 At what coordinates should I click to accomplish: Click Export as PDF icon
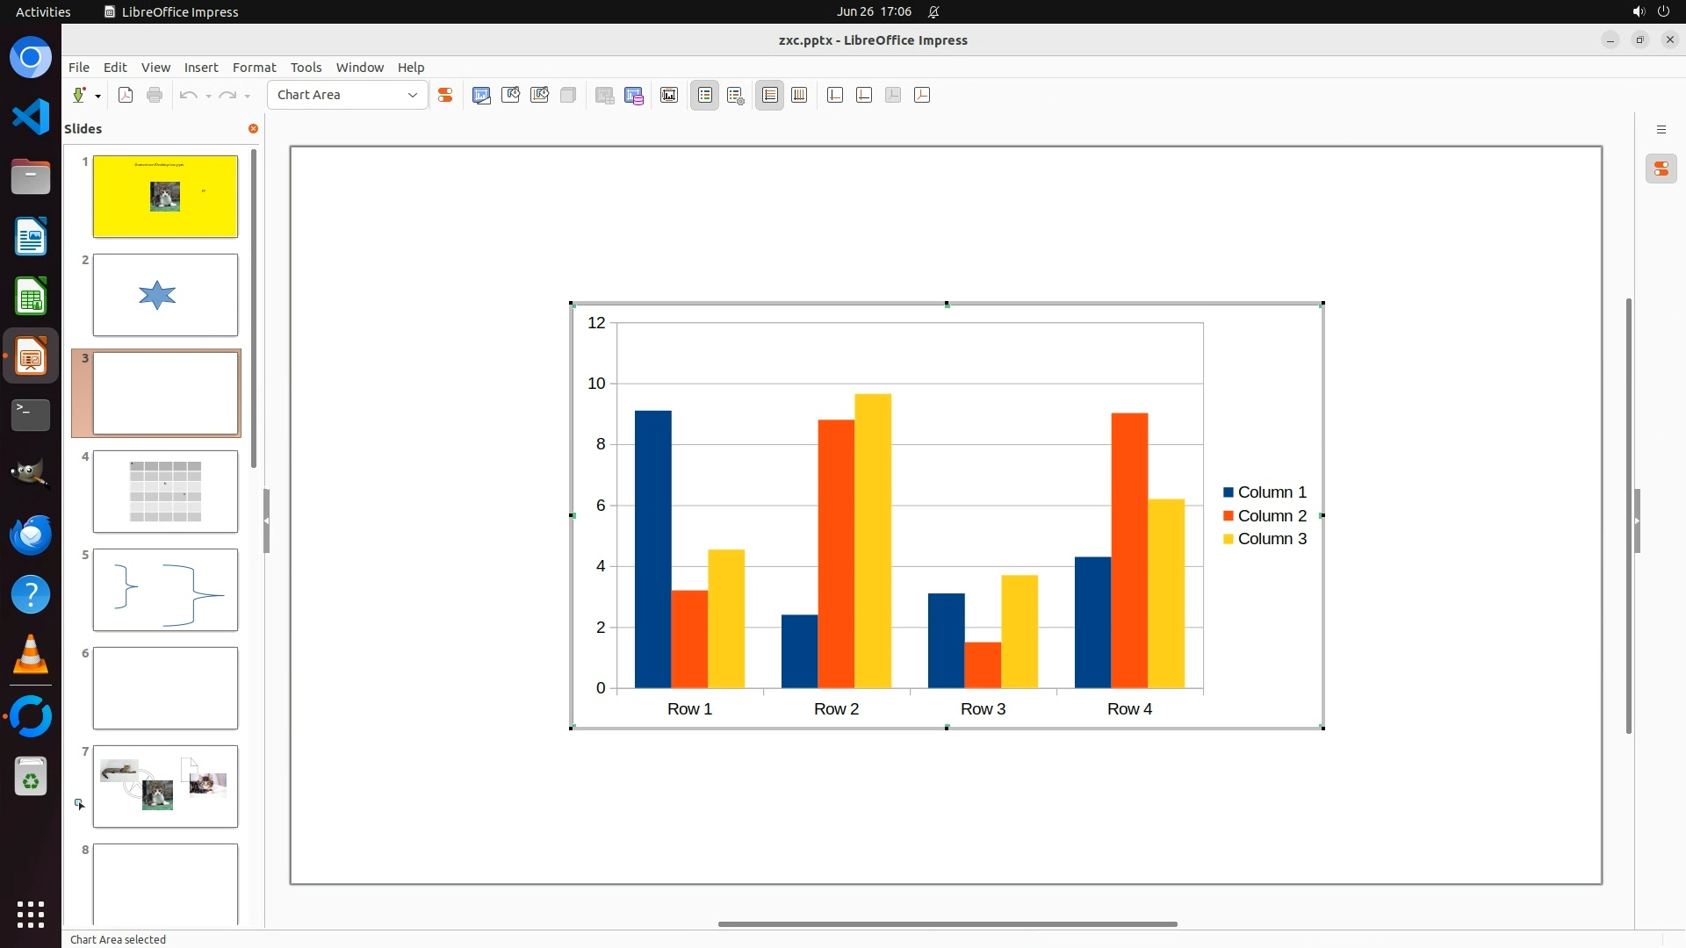(126, 96)
